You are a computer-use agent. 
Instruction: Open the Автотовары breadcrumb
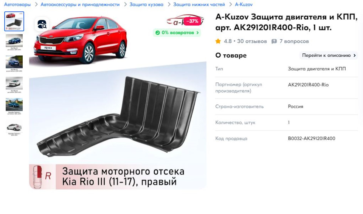tap(17, 5)
